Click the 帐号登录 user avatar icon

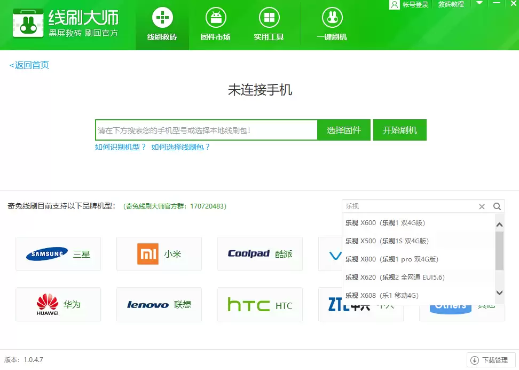coord(394,5)
